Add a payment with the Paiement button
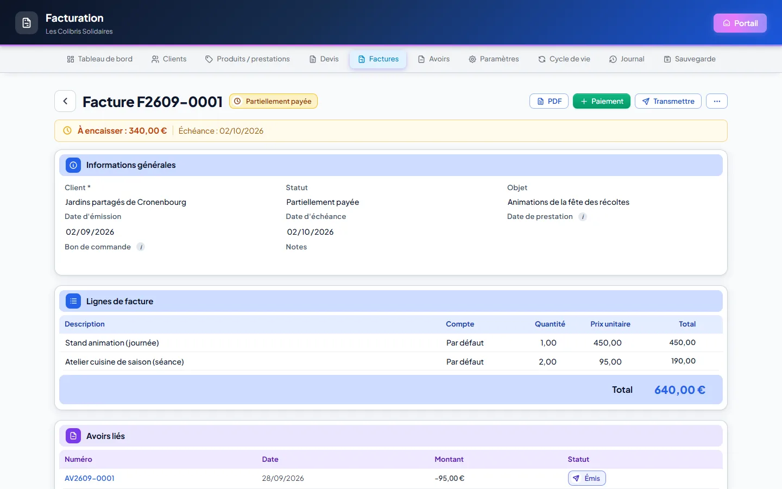The width and height of the screenshot is (782, 489). coord(602,101)
